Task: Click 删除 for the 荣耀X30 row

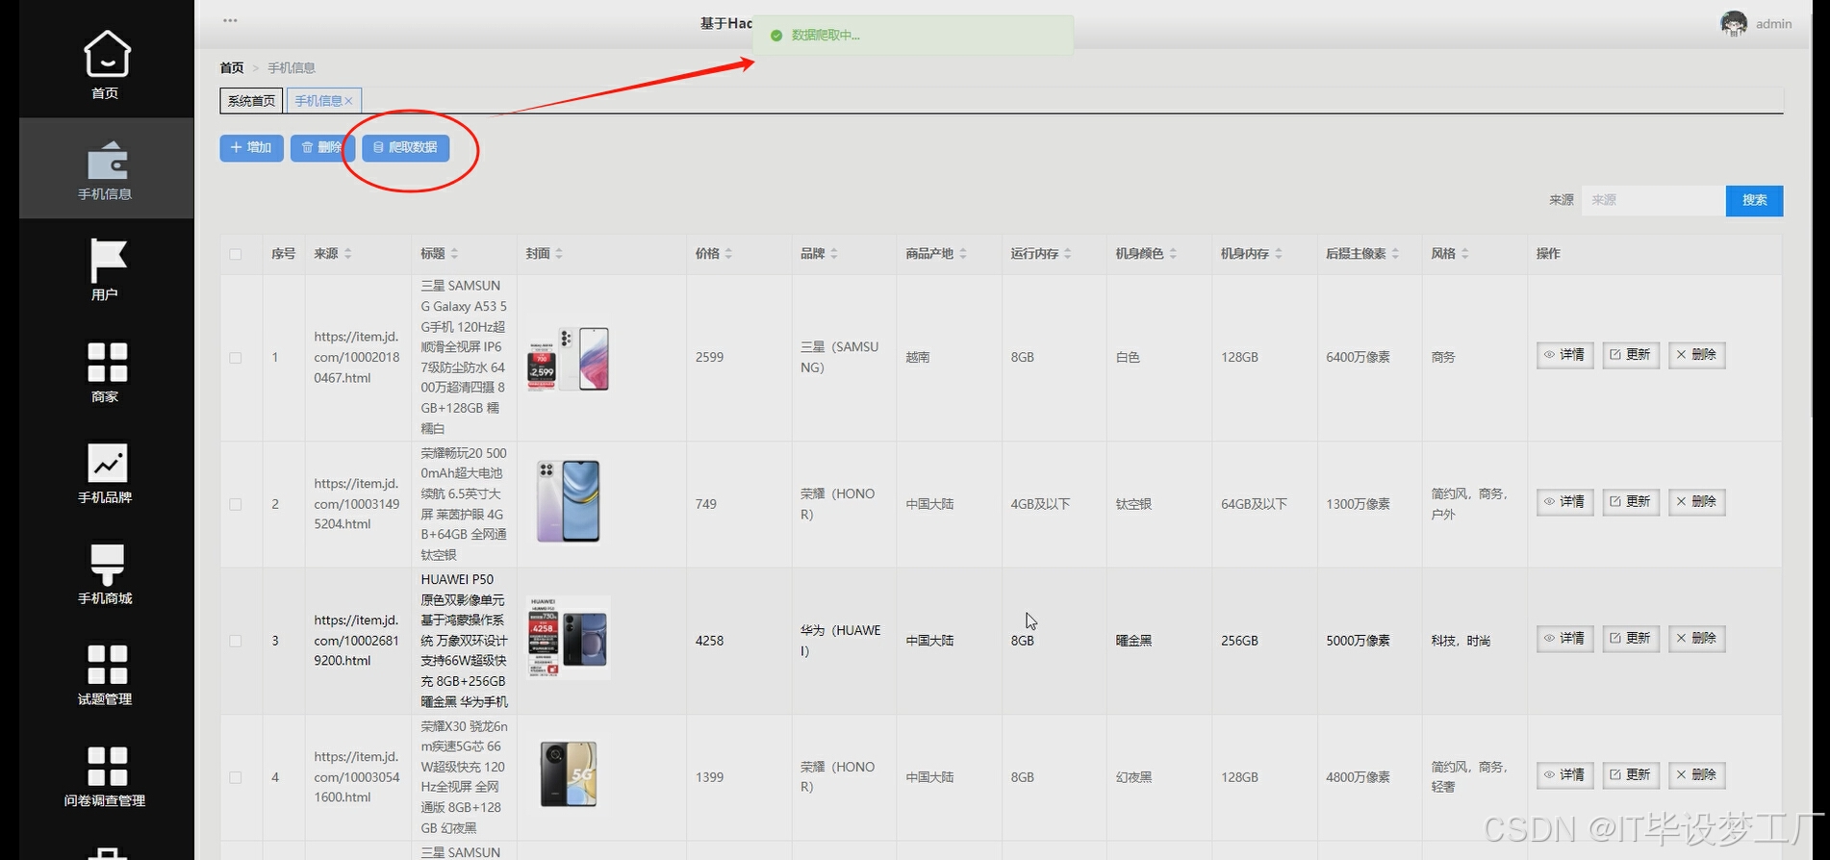Action: tap(1696, 775)
